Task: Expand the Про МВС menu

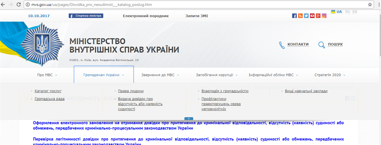Action: [x=47, y=75]
